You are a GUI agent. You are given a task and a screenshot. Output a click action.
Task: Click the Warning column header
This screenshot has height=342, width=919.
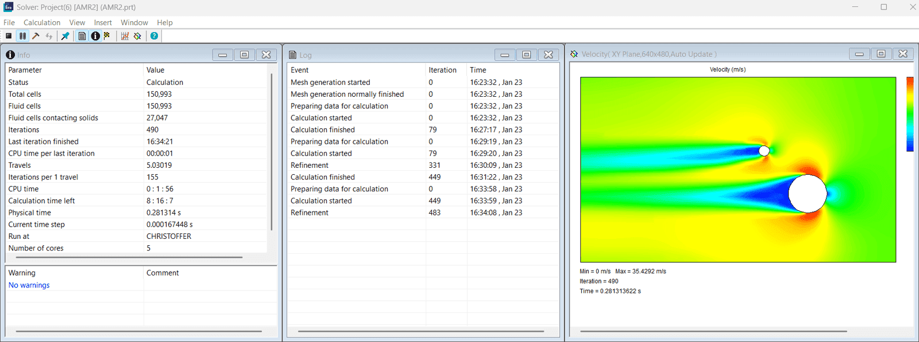click(74, 273)
